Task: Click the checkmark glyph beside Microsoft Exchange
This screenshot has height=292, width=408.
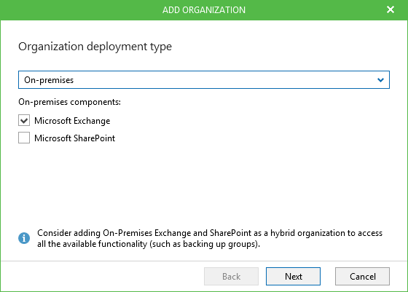Action: pos(24,121)
